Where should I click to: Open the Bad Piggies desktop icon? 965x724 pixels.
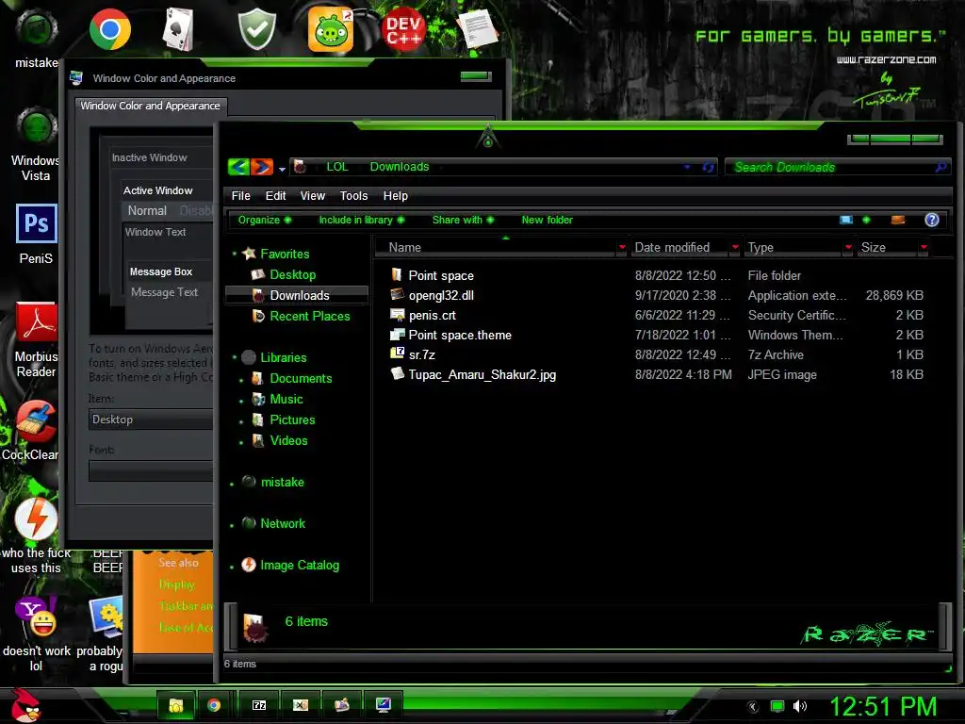331,29
